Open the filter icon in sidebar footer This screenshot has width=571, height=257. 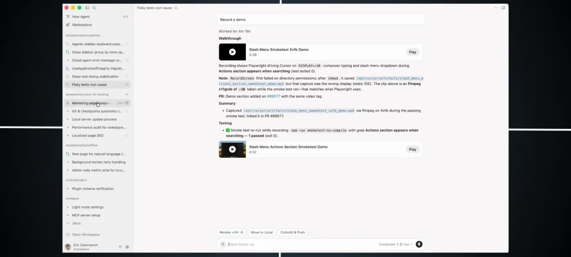click(x=120, y=247)
